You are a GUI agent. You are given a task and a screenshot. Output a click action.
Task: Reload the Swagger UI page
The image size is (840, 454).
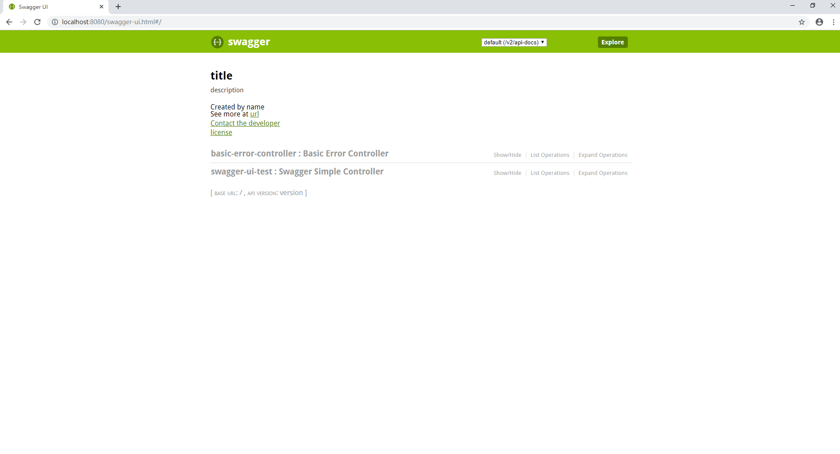(x=37, y=22)
